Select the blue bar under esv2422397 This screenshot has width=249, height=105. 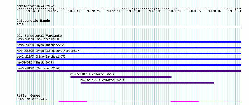coord(129,59)
